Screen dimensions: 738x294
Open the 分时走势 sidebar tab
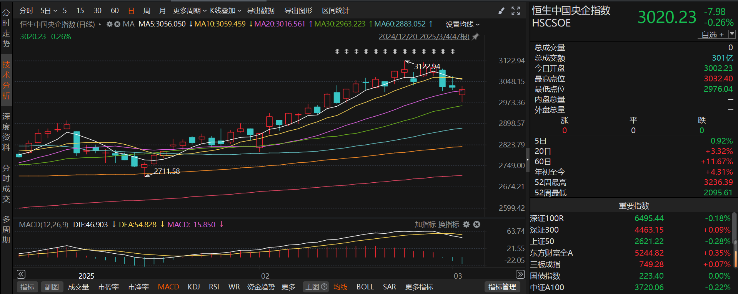6,28
